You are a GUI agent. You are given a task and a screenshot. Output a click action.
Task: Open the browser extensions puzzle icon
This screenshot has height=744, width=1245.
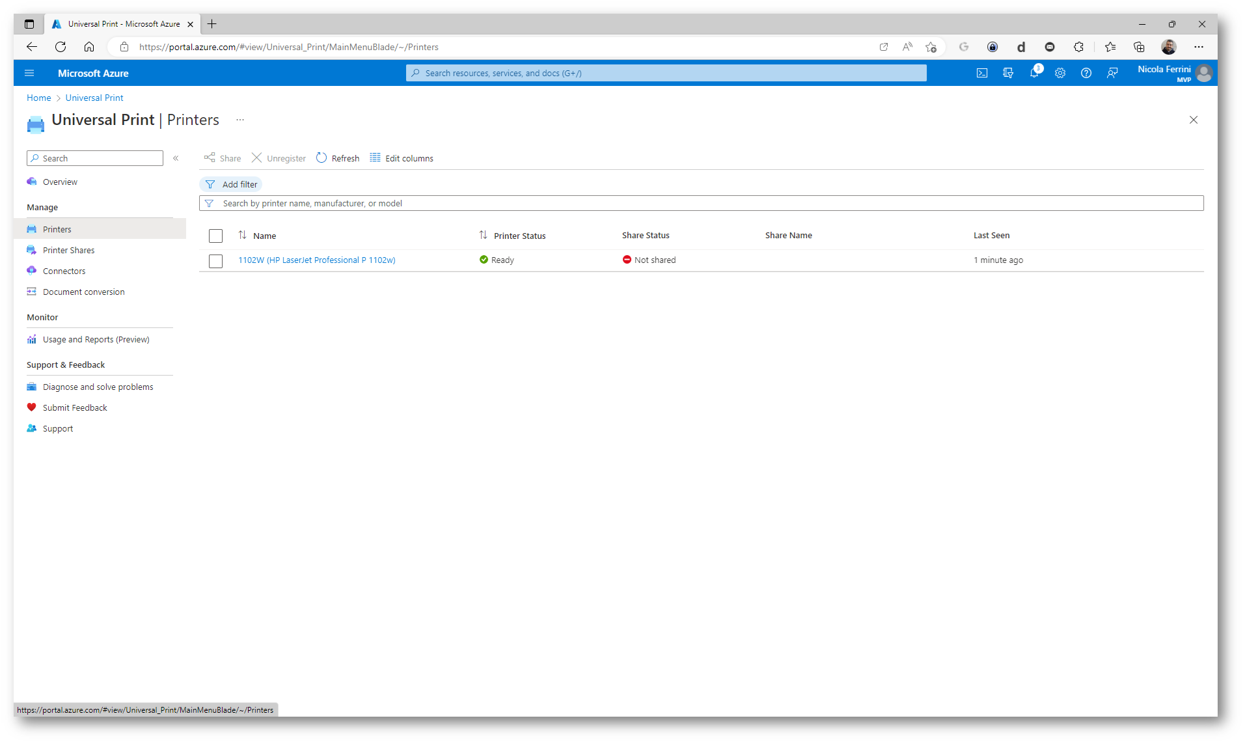click(x=1078, y=47)
